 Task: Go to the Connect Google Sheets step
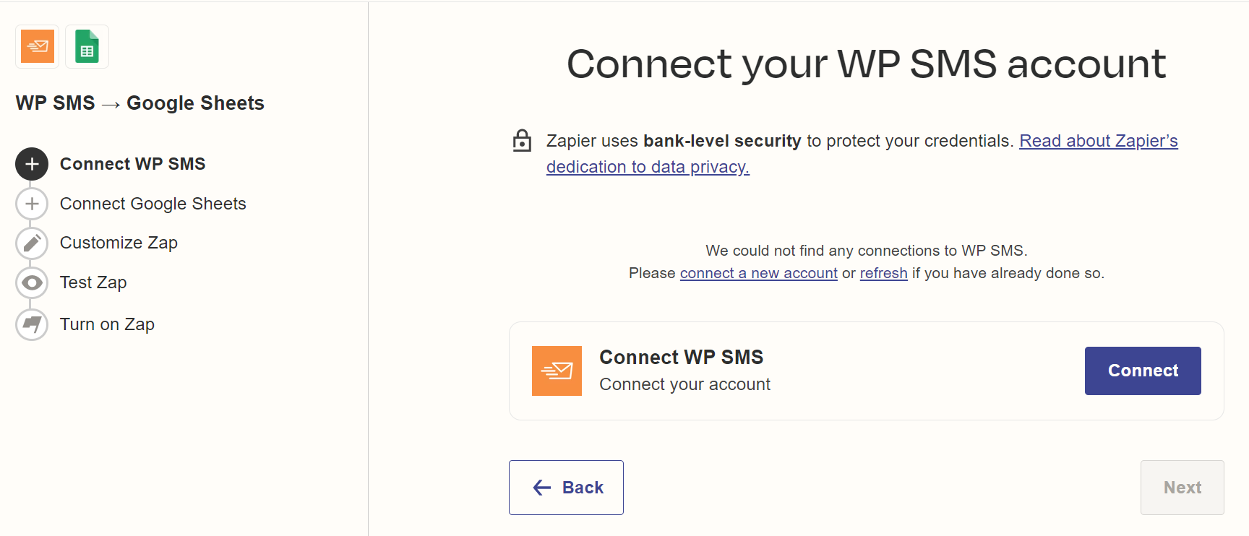[153, 204]
